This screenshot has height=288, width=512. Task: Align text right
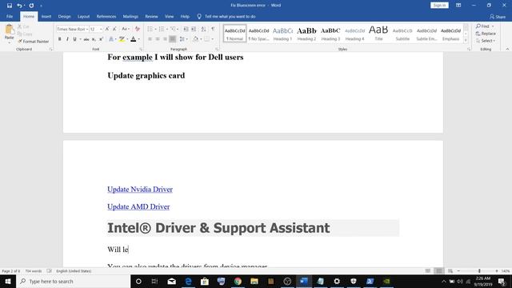click(165, 39)
